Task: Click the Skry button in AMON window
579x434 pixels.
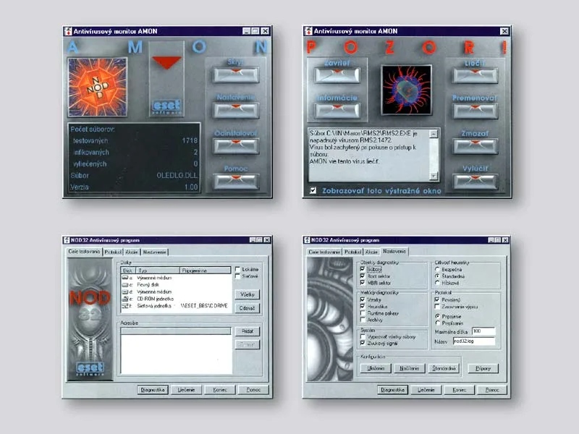Action: point(236,75)
